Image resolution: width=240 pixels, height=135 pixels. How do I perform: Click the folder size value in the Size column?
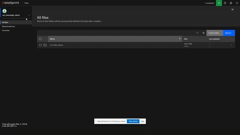click(x=188, y=44)
